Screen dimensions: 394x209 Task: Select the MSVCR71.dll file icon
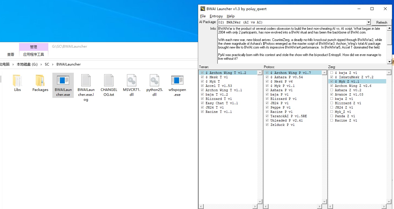[132, 81]
